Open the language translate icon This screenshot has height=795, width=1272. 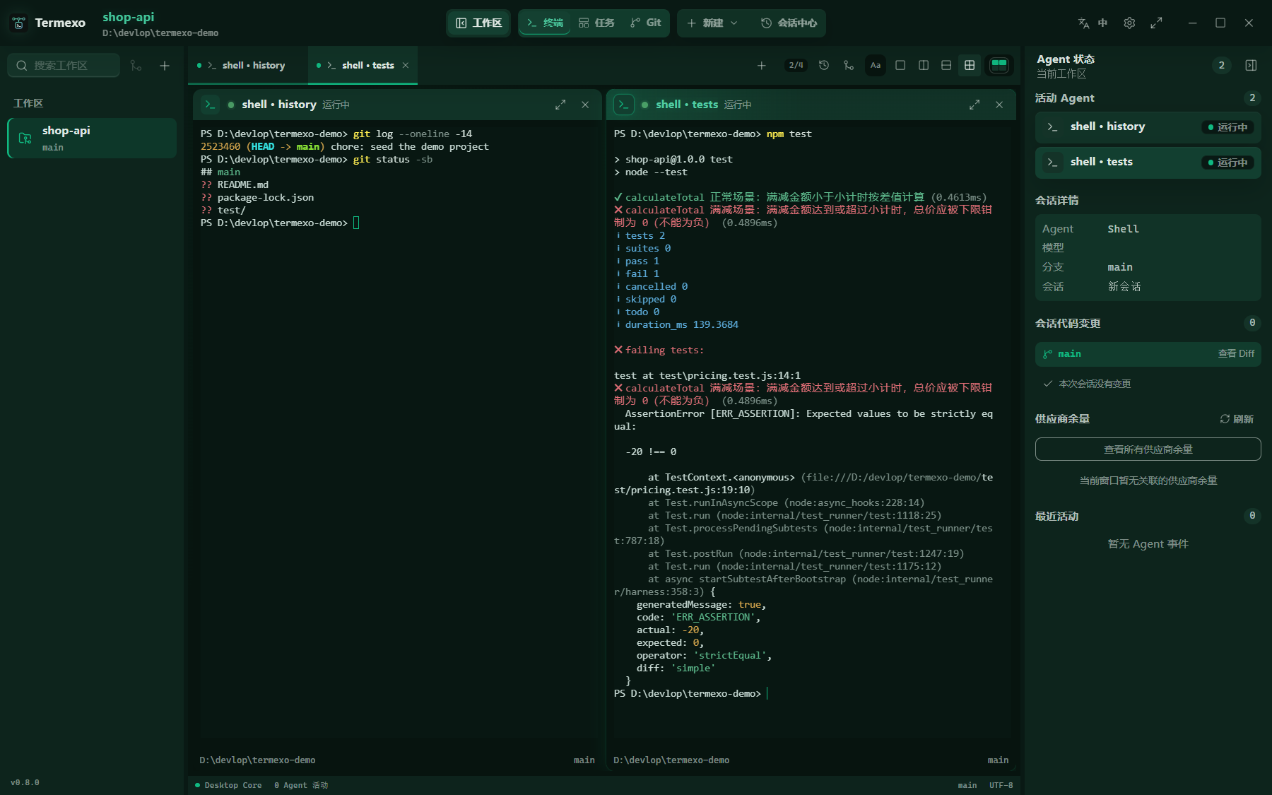1083,23
